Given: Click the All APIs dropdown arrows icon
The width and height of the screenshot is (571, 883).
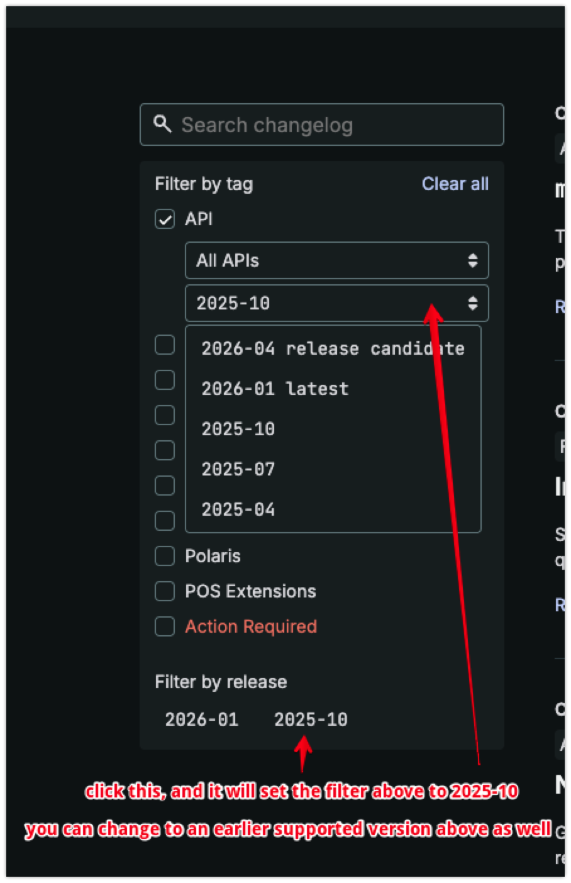Looking at the screenshot, I should tap(472, 260).
